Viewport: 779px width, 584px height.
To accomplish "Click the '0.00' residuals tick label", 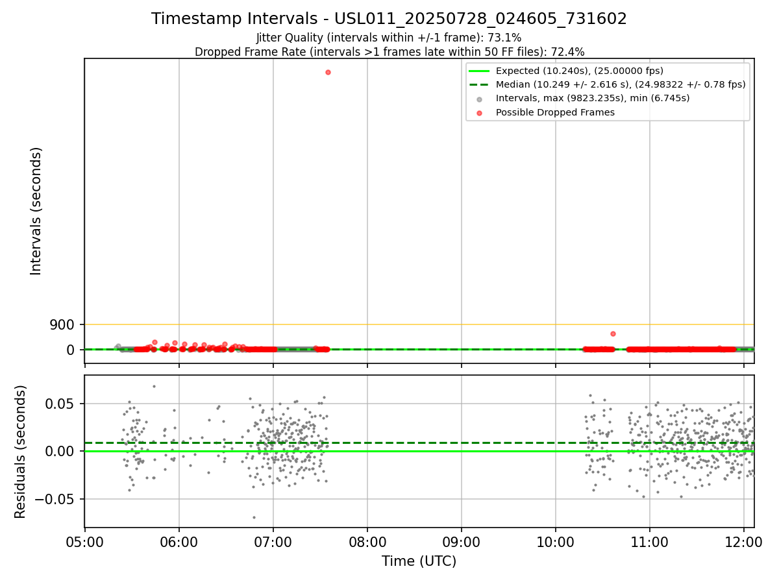I will (x=61, y=451).
